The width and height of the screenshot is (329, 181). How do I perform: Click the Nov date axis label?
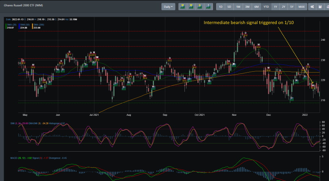point(234,115)
